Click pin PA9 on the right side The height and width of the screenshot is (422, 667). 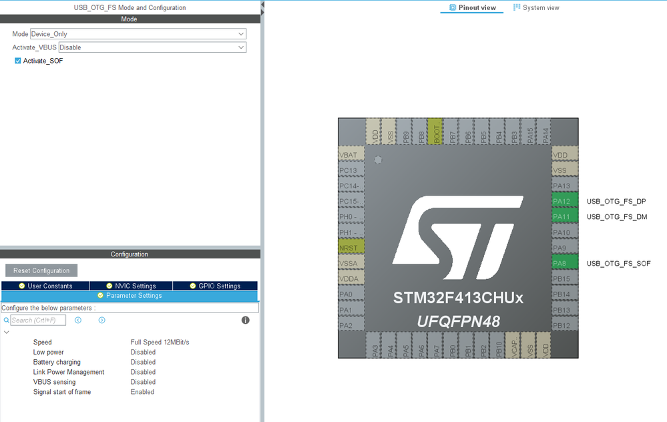(x=565, y=248)
